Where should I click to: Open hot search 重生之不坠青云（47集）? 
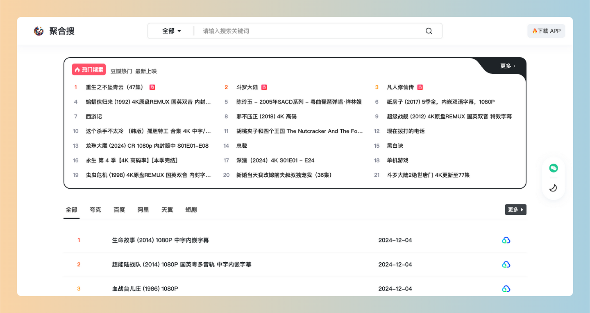click(114, 87)
